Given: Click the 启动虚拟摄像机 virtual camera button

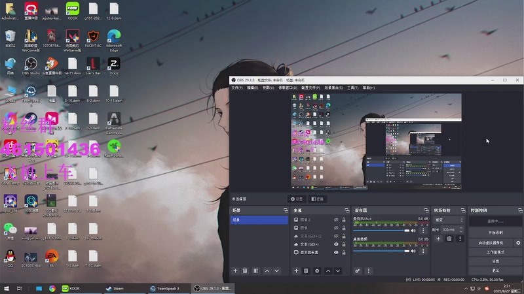Looking at the screenshot, I should [491, 243].
